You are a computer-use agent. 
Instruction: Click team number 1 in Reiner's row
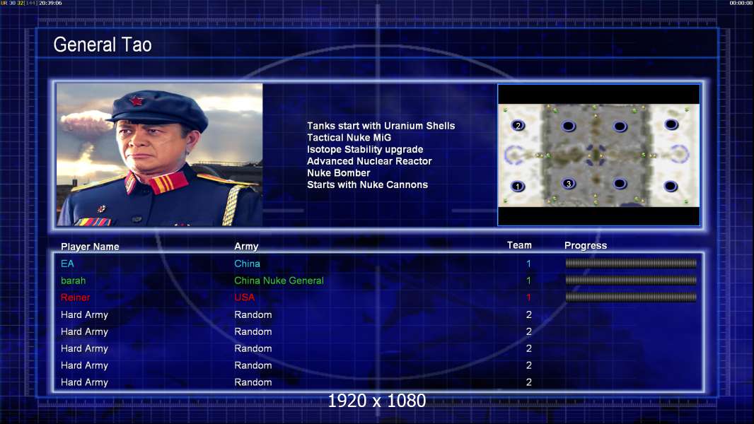528,298
